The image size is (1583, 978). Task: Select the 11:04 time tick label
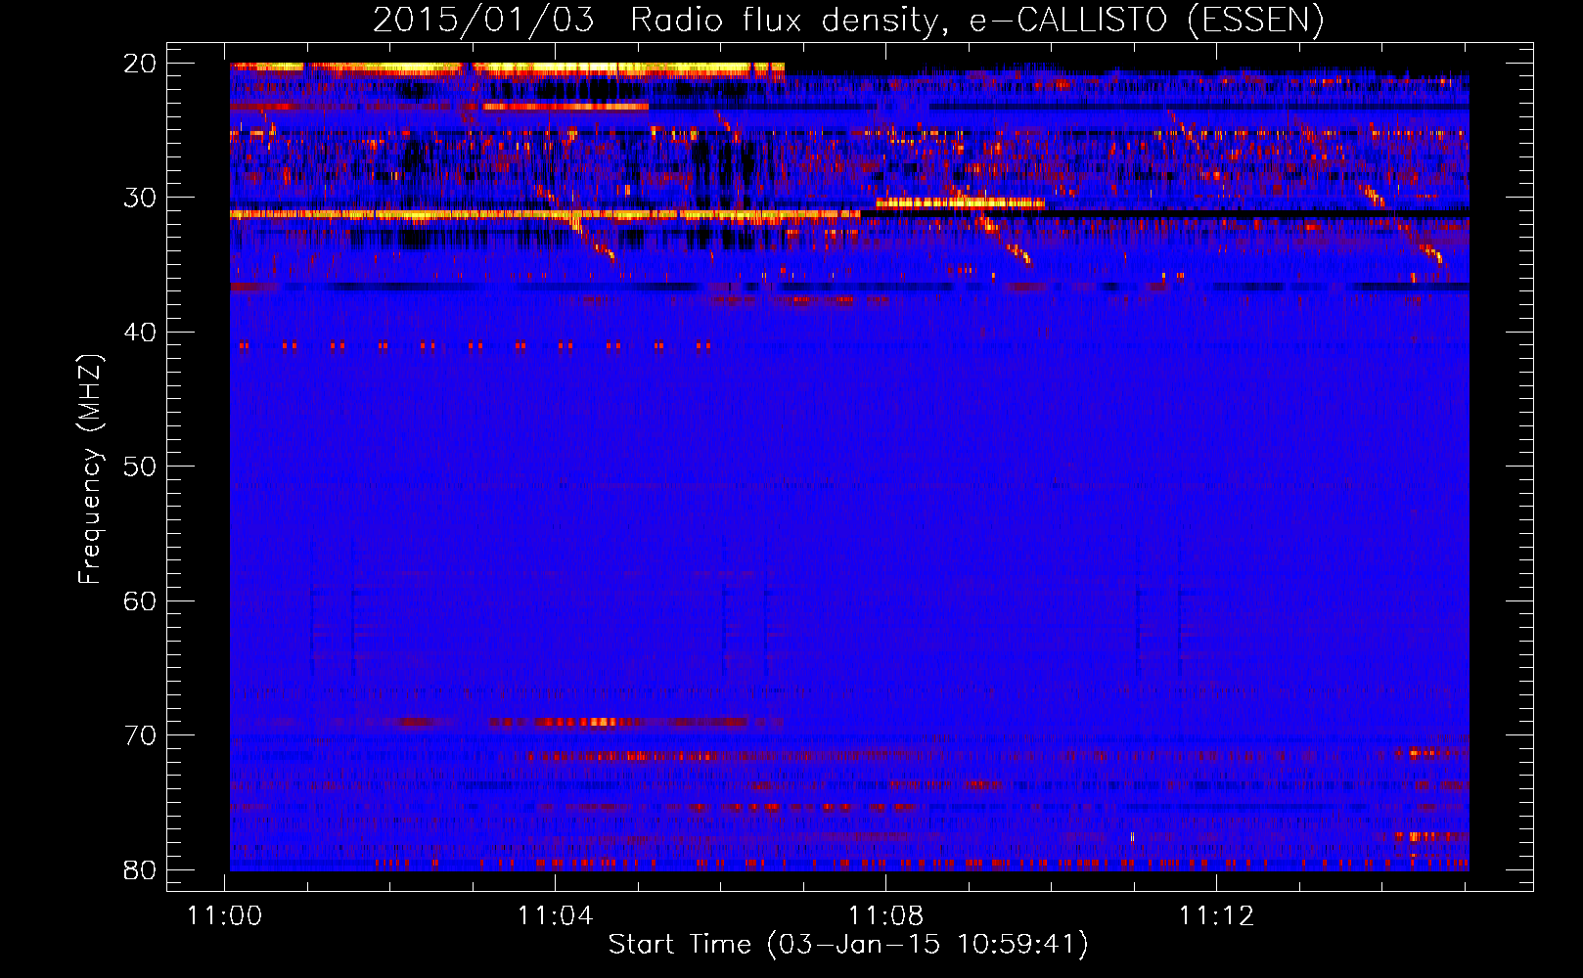tap(556, 916)
